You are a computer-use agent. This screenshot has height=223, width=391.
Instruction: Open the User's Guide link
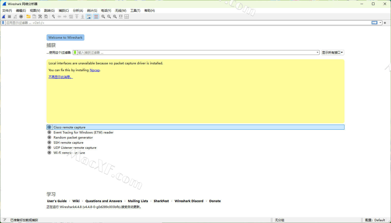coord(57,201)
